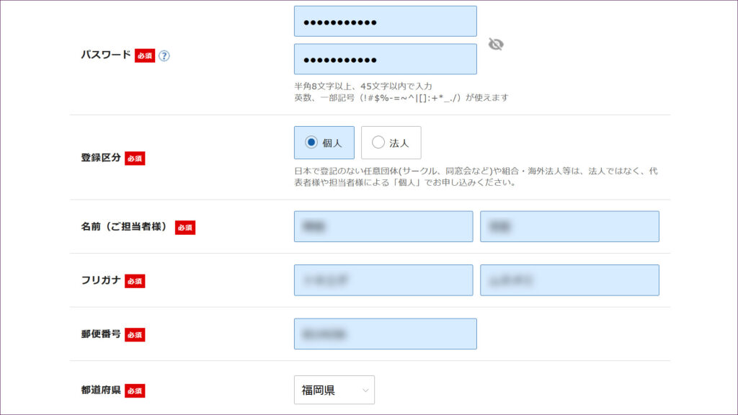Focus the password confirmation input field

(x=385, y=59)
